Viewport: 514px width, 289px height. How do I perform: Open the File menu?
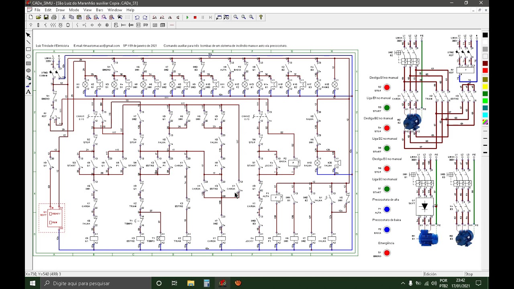pyautogui.click(x=37, y=10)
